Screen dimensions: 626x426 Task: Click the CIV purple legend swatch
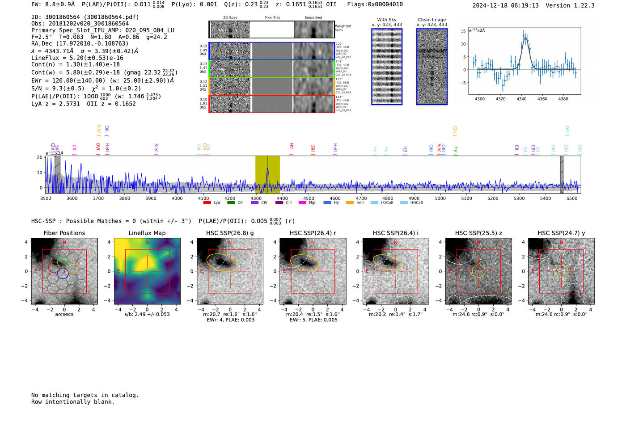pyautogui.click(x=255, y=202)
